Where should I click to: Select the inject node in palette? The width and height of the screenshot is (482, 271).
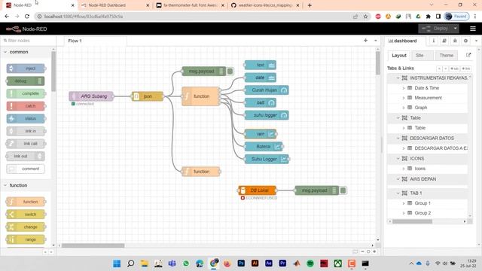[x=26, y=69]
